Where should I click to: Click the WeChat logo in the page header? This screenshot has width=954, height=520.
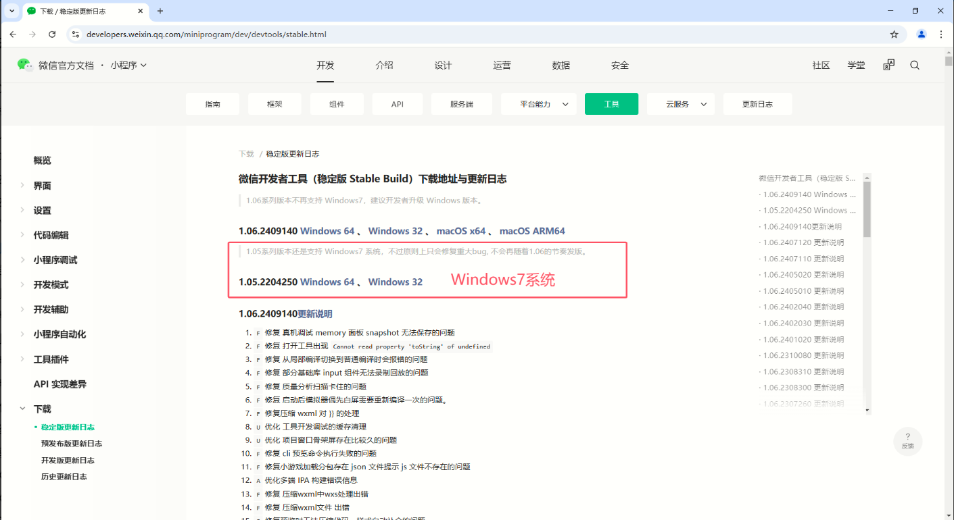click(x=25, y=65)
